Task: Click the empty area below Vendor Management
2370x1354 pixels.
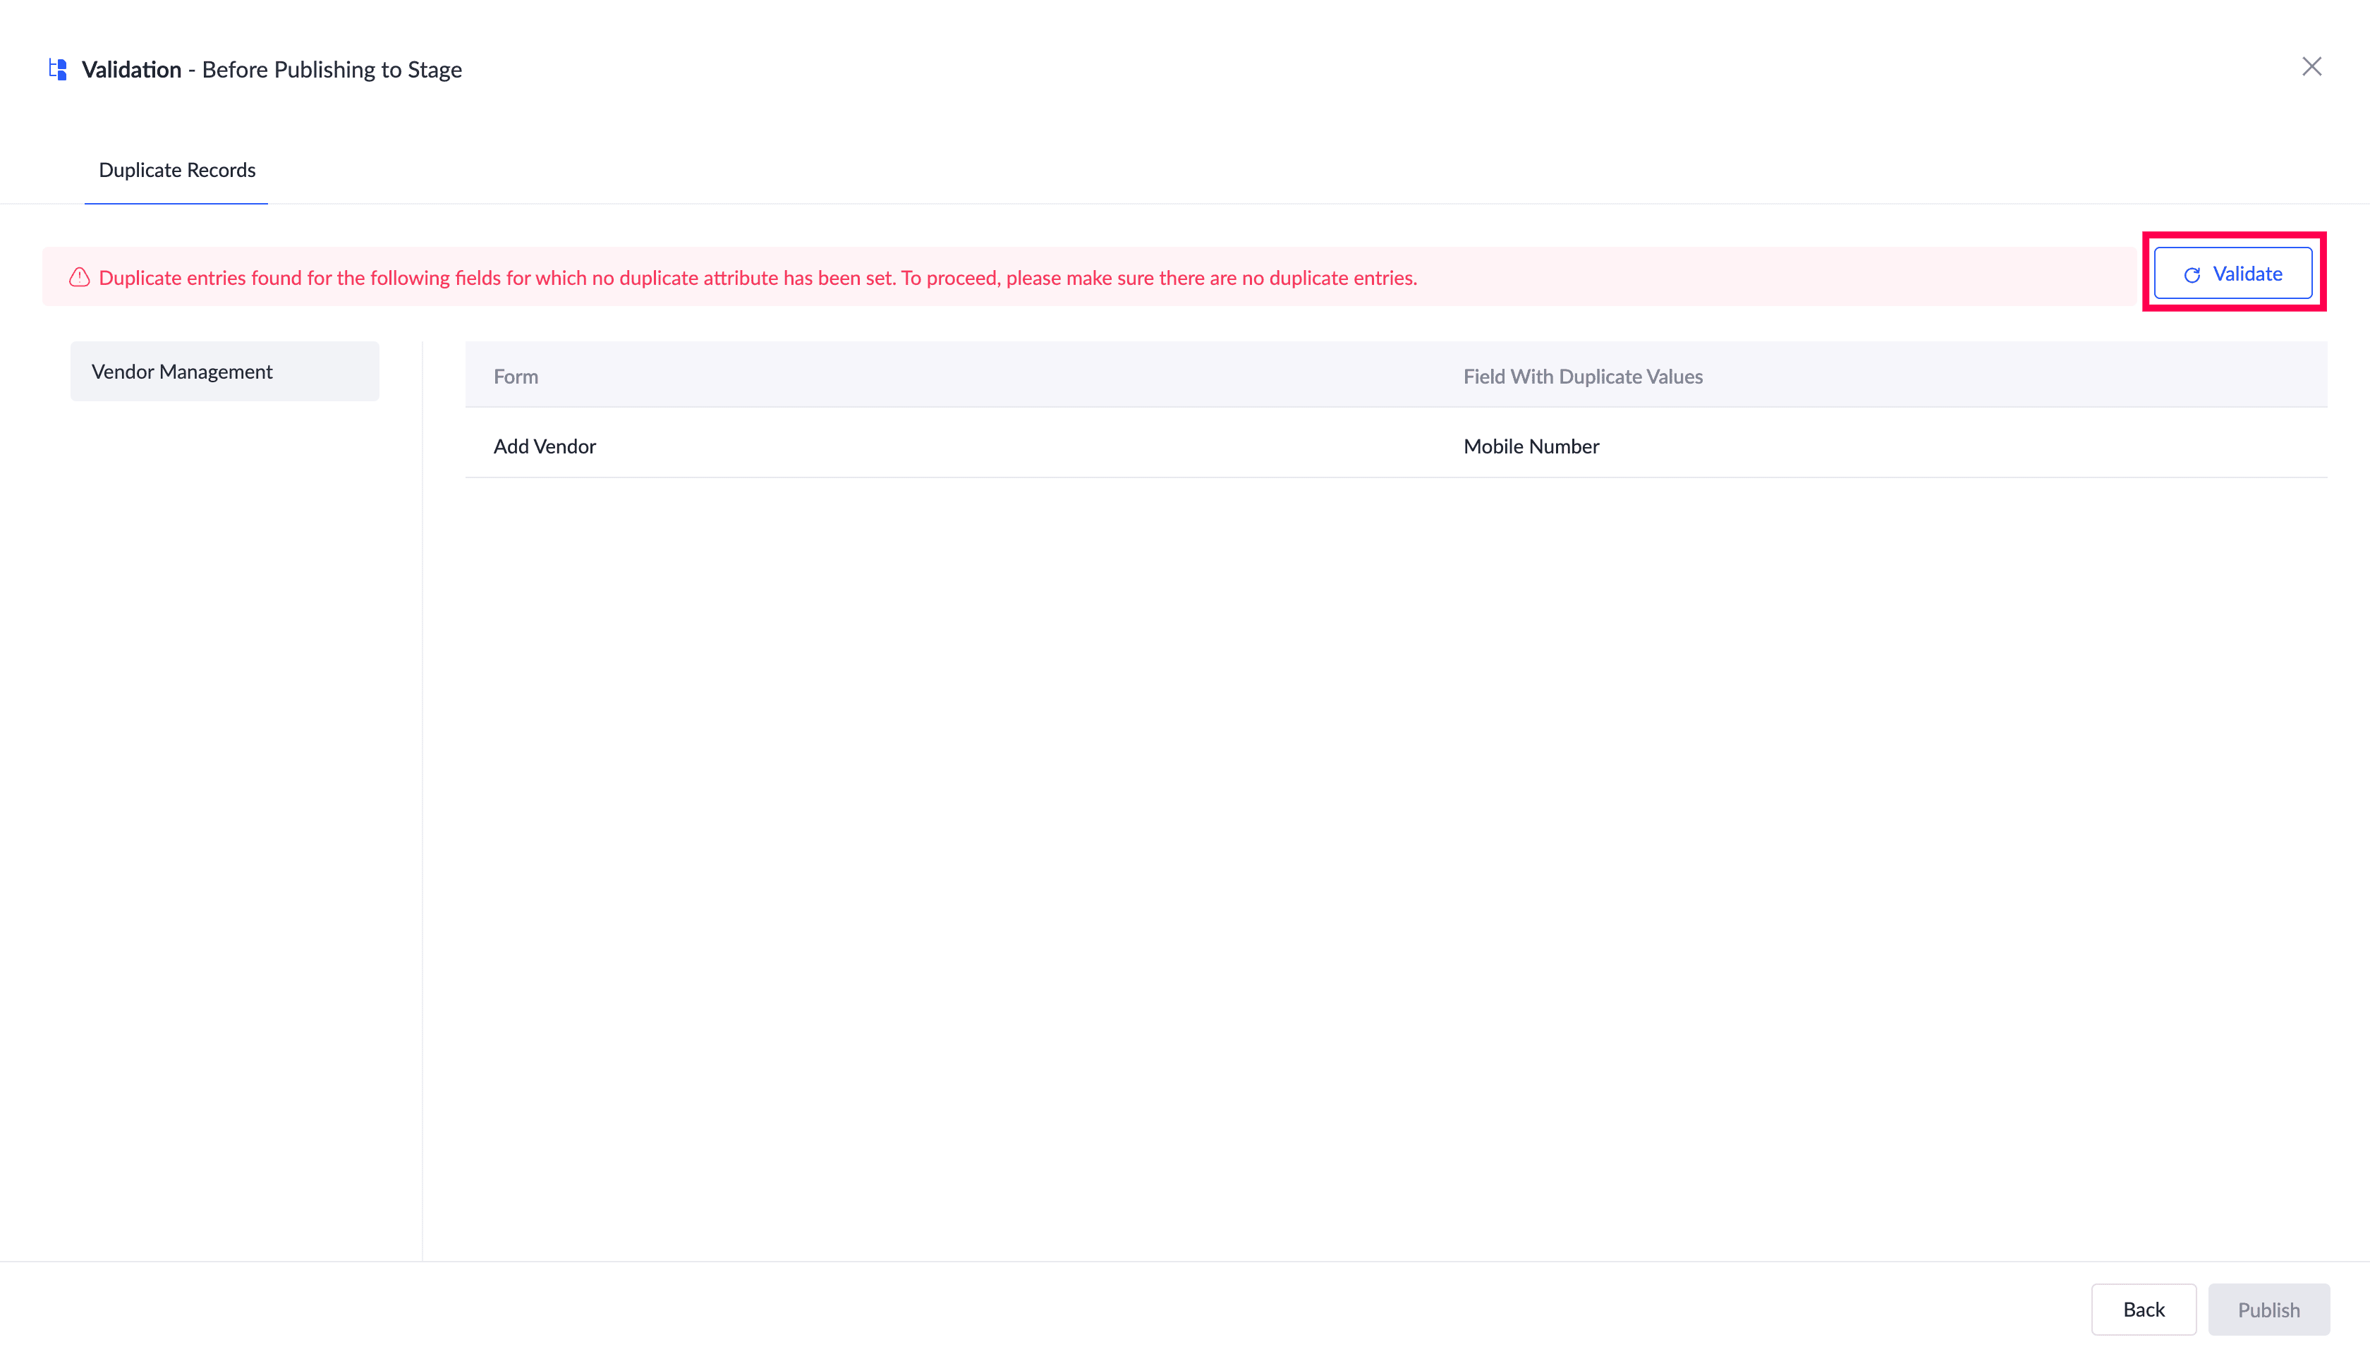Action: click(224, 791)
